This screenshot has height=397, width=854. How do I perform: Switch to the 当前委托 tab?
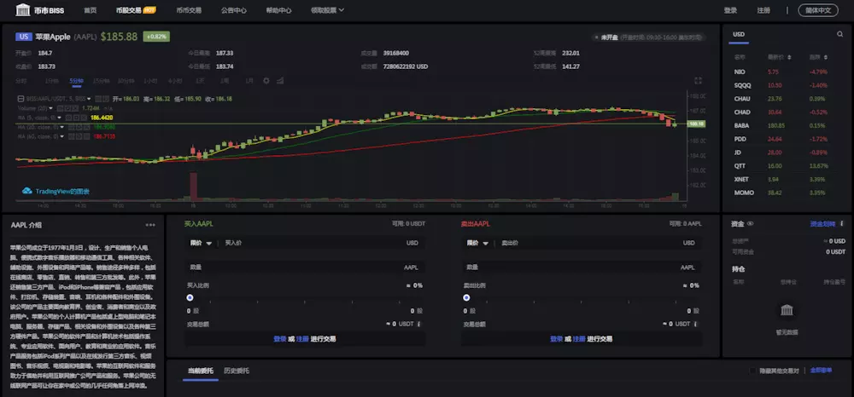(201, 371)
